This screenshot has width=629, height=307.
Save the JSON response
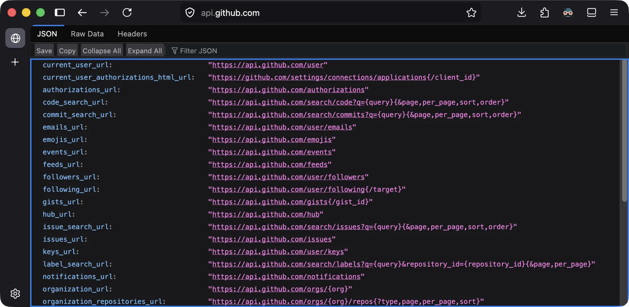point(44,51)
